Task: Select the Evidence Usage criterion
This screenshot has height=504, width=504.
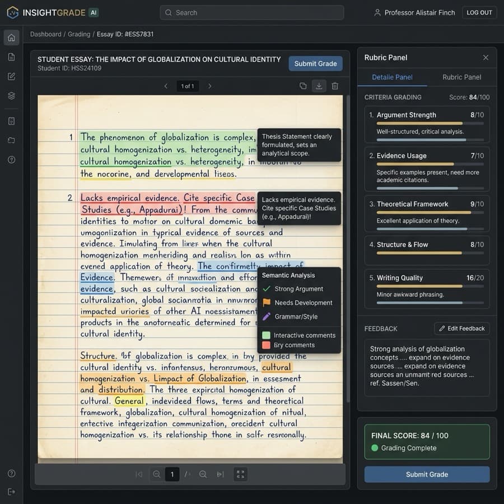Action: pos(427,169)
